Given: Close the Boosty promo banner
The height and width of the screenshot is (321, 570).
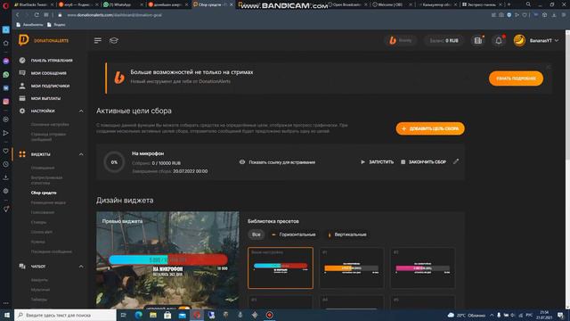Looking at the screenshot, I should (x=549, y=67).
